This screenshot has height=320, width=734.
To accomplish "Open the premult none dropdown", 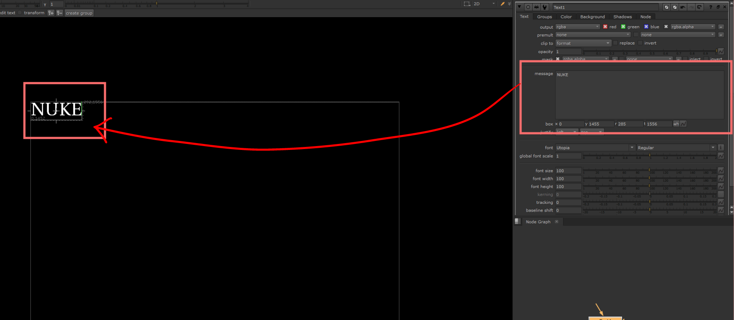I will pos(593,35).
